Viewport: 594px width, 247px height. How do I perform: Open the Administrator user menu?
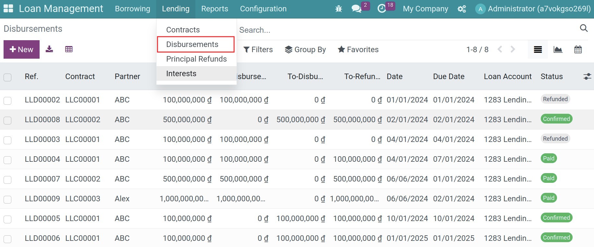(533, 9)
